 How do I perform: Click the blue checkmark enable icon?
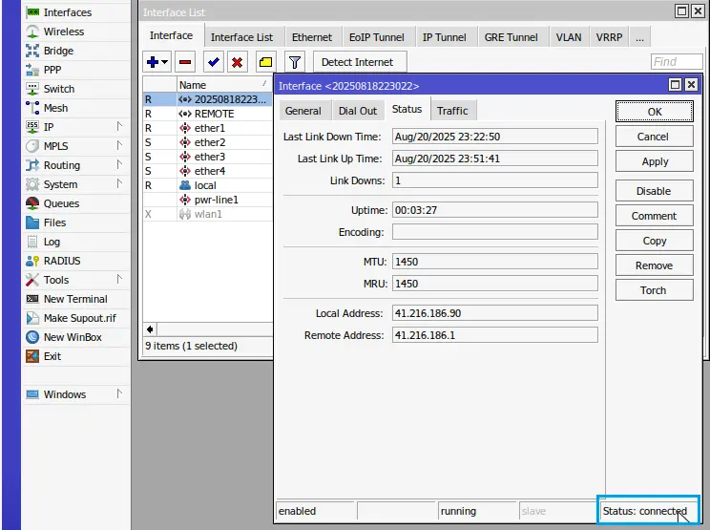(x=214, y=62)
